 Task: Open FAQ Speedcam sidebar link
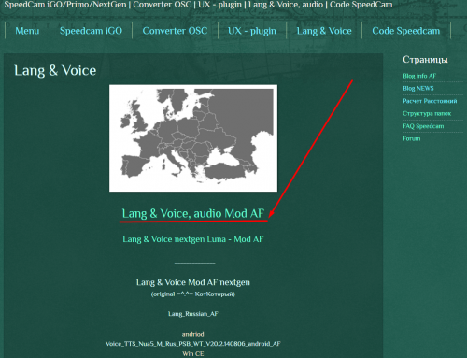tap(423, 126)
